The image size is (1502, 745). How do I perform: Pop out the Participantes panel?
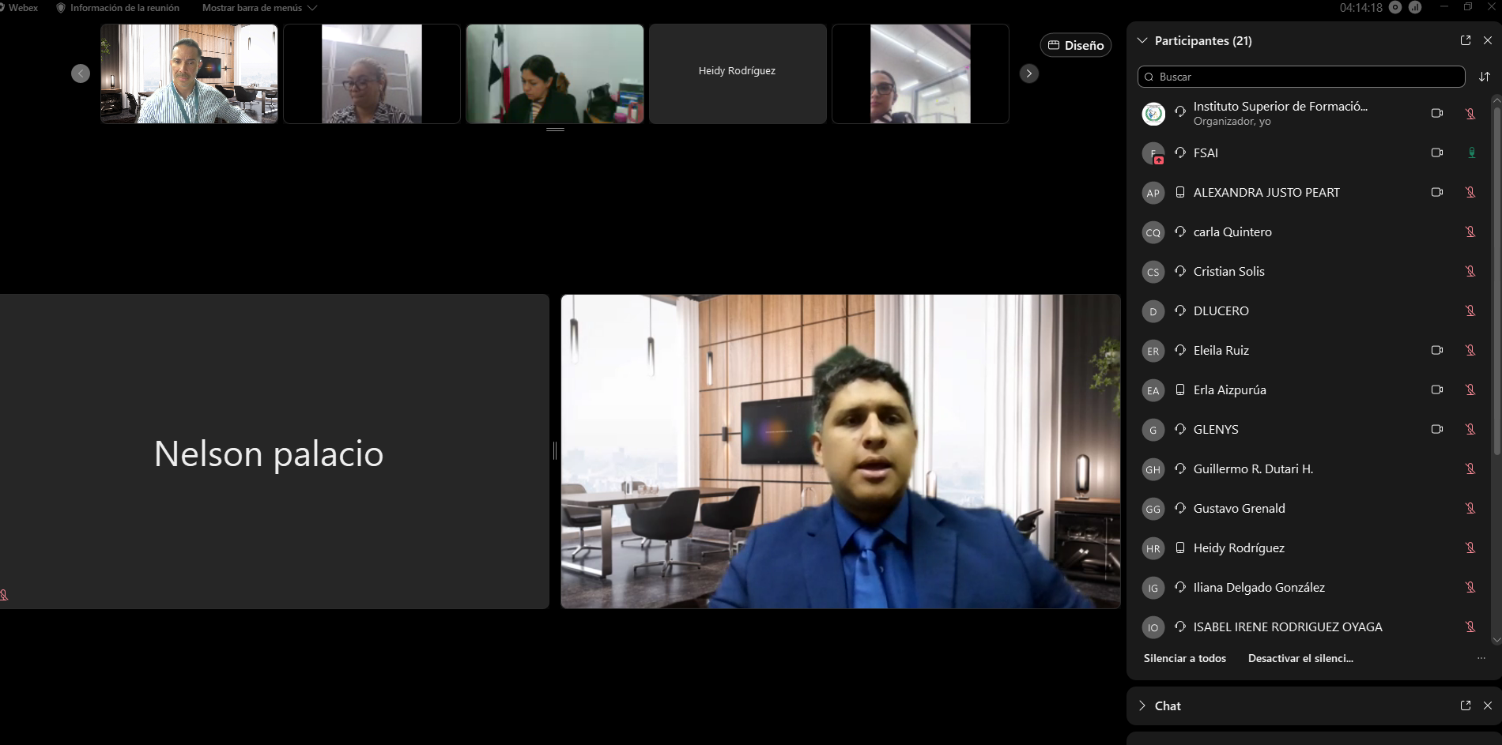(1465, 40)
